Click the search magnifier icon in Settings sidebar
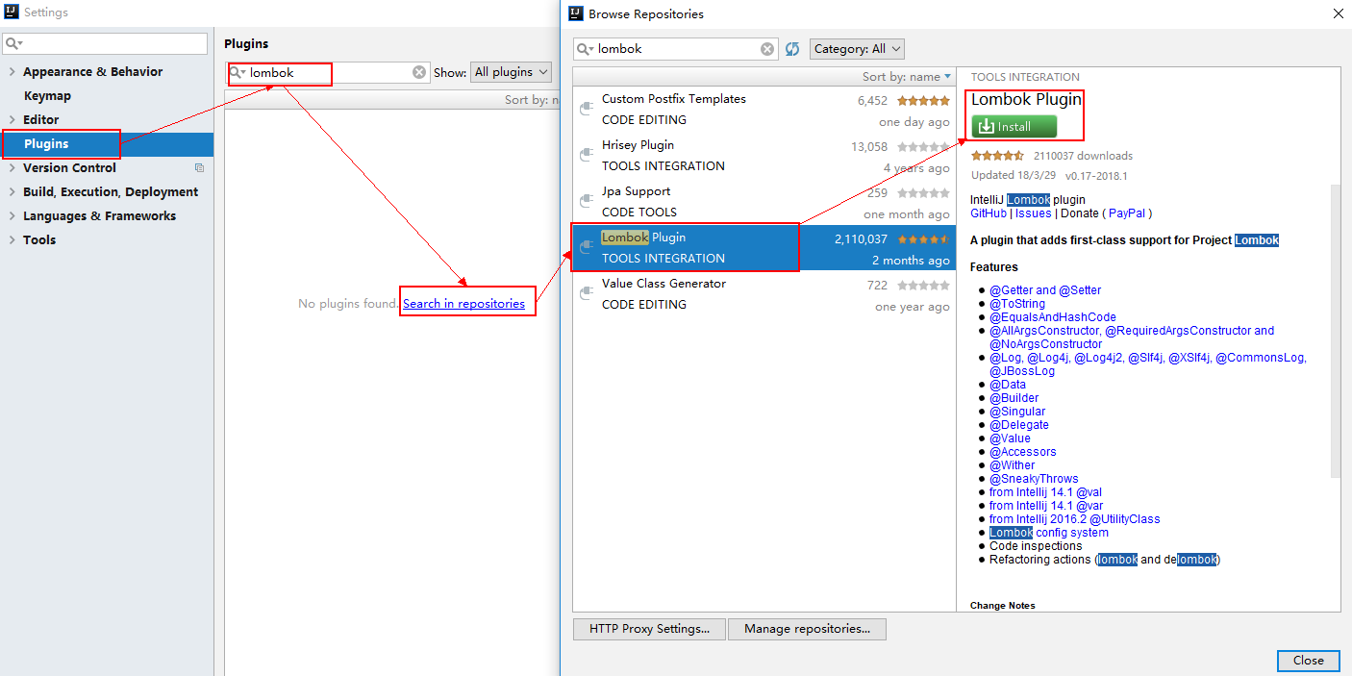Viewport: 1352px width, 676px height. point(13,43)
